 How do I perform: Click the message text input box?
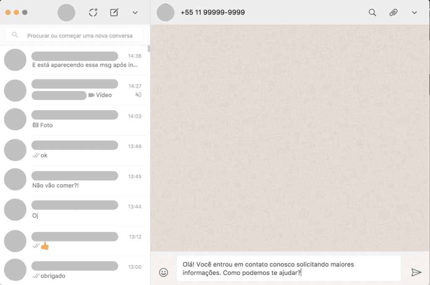288,268
